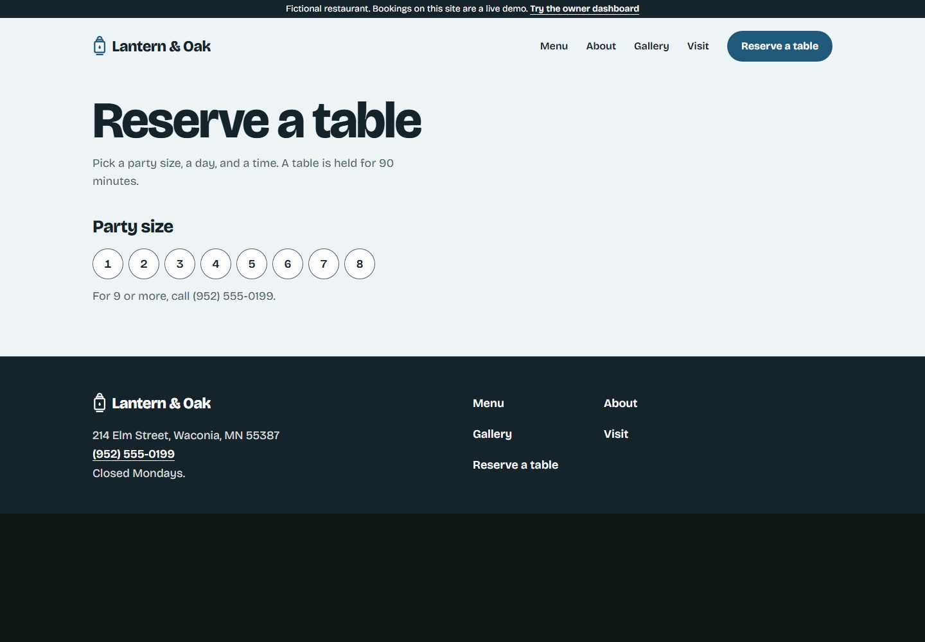Choose a party of 3
Viewport: 925px width, 642px height.
pos(180,264)
